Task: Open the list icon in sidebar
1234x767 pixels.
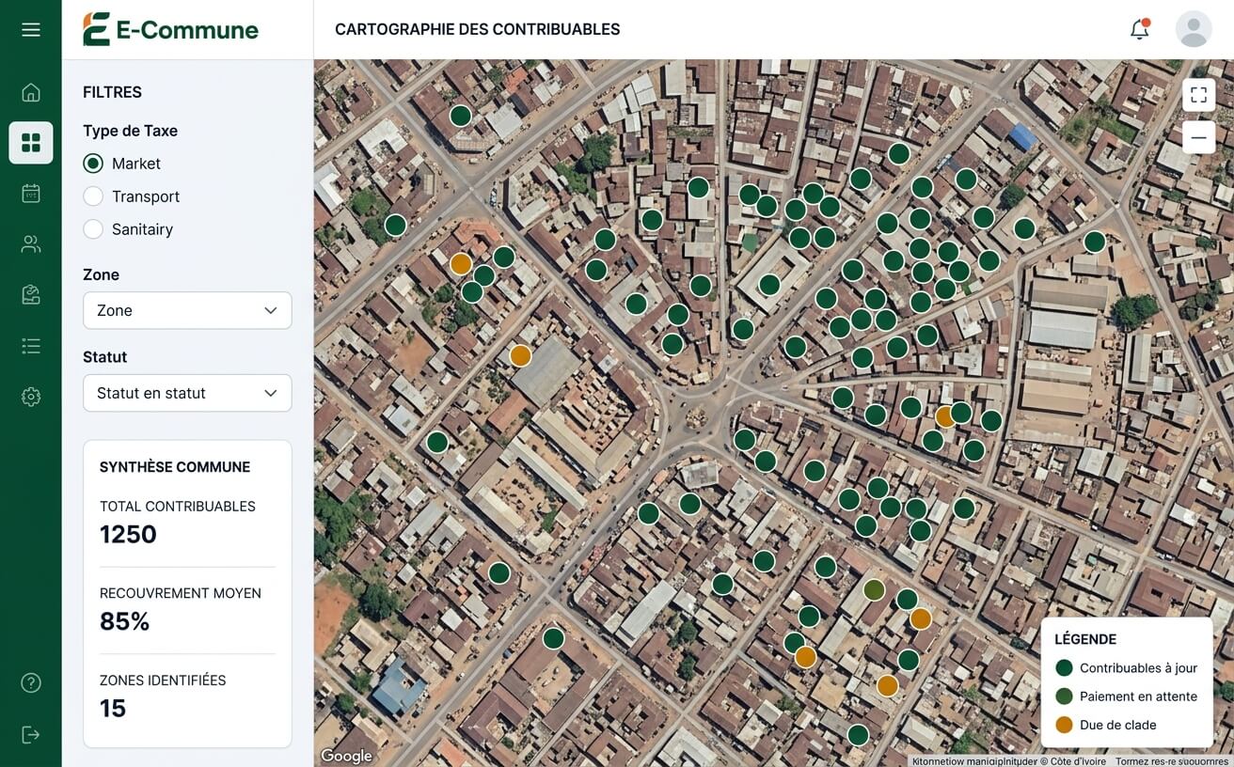Action: 31,346
